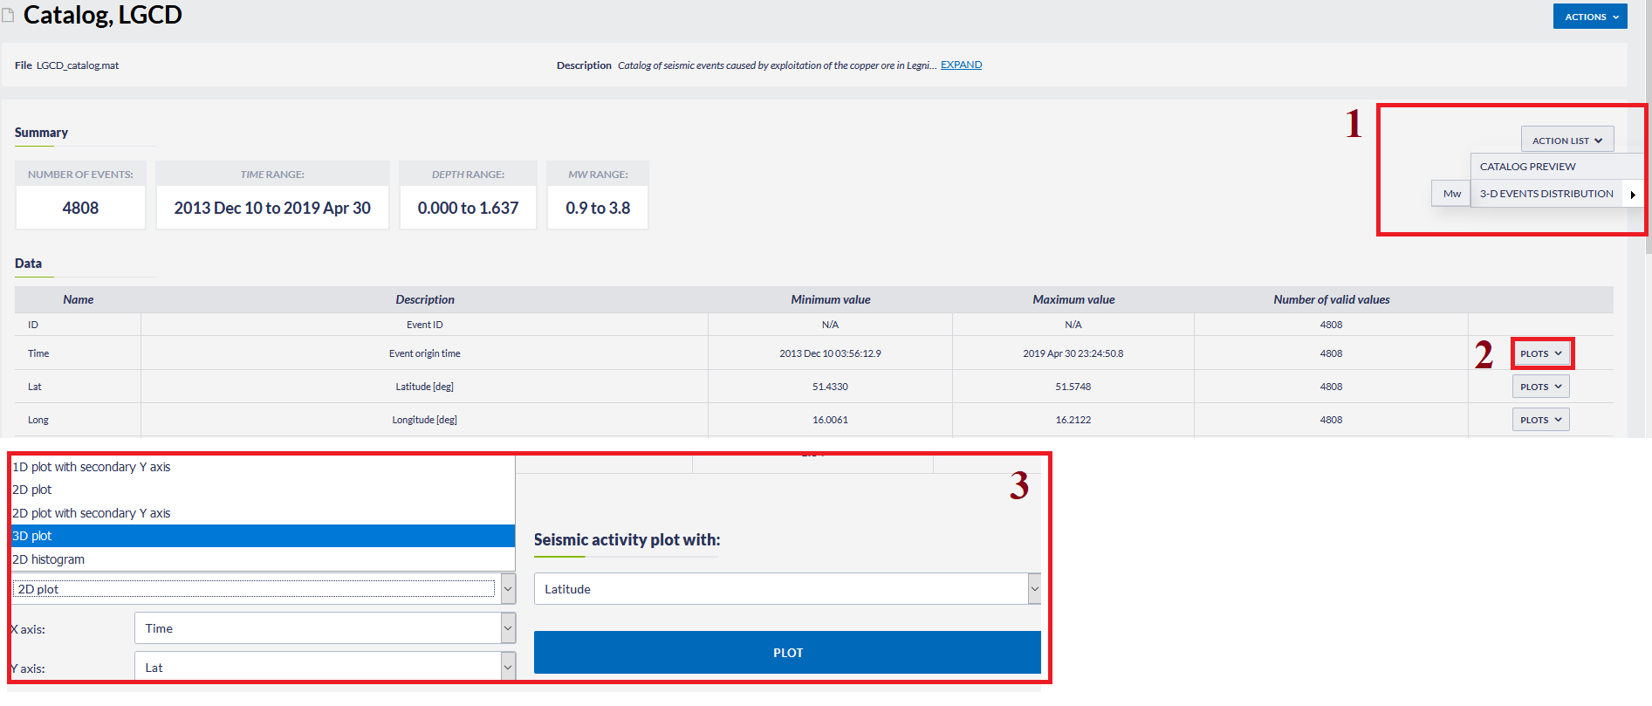Image resolution: width=1652 pixels, height=706 pixels.
Task: Pick 2D histogram from plot type list
Action: (49, 559)
